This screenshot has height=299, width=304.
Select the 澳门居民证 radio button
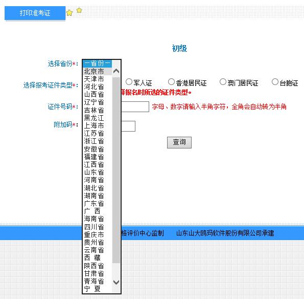click(x=223, y=81)
